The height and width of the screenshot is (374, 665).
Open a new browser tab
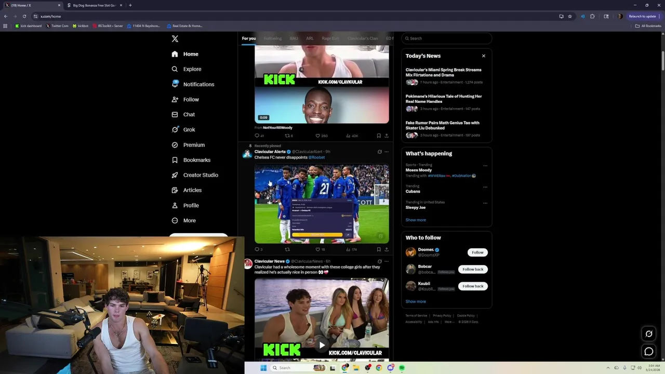(130, 5)
